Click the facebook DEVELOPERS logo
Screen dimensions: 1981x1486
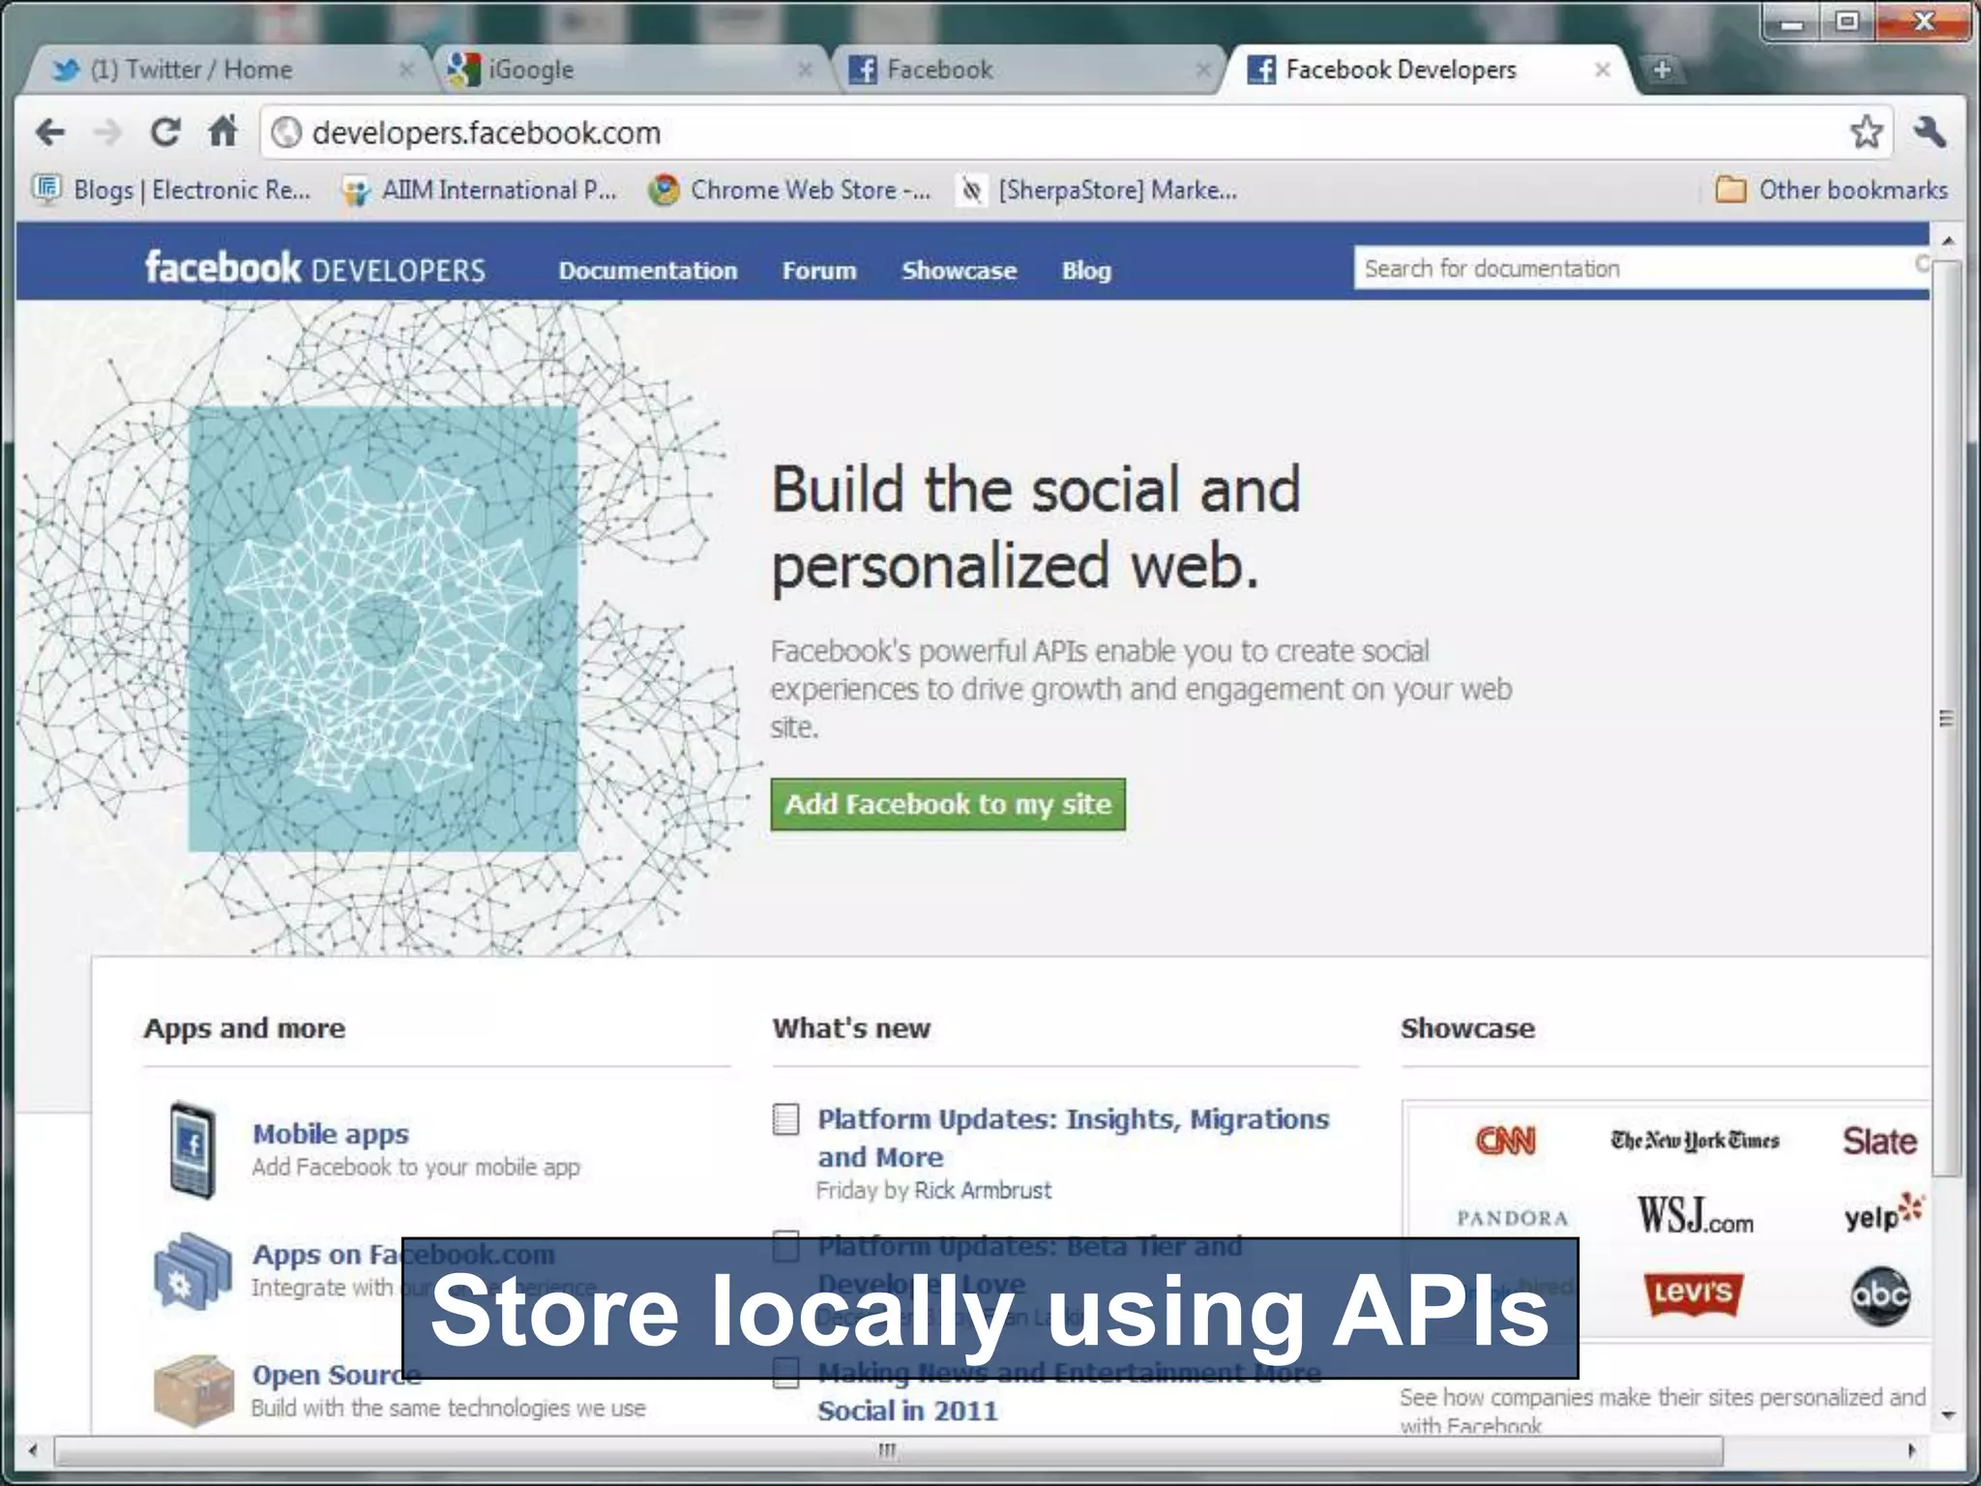pos(315,268)
